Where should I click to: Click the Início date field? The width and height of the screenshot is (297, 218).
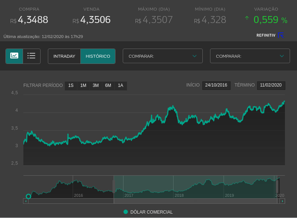coord(216,85)
